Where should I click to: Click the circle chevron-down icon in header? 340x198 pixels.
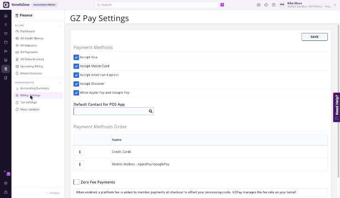coord(266,5)
